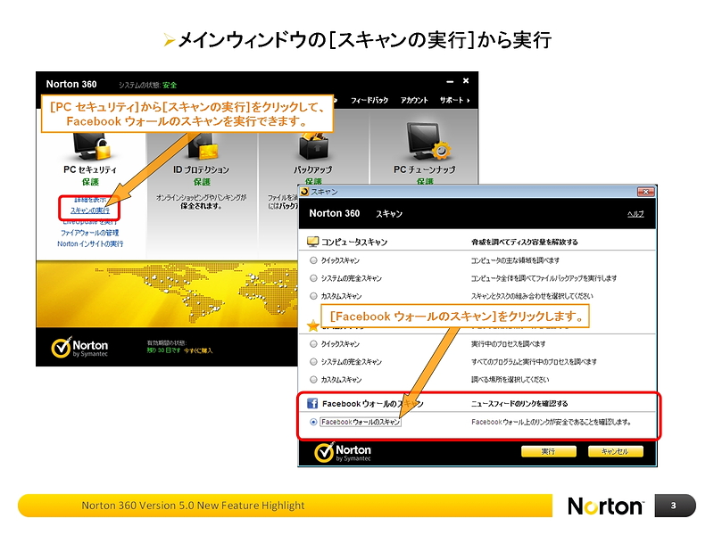
Task: Click the スキャンの実行 link
Action: (90, 210)
